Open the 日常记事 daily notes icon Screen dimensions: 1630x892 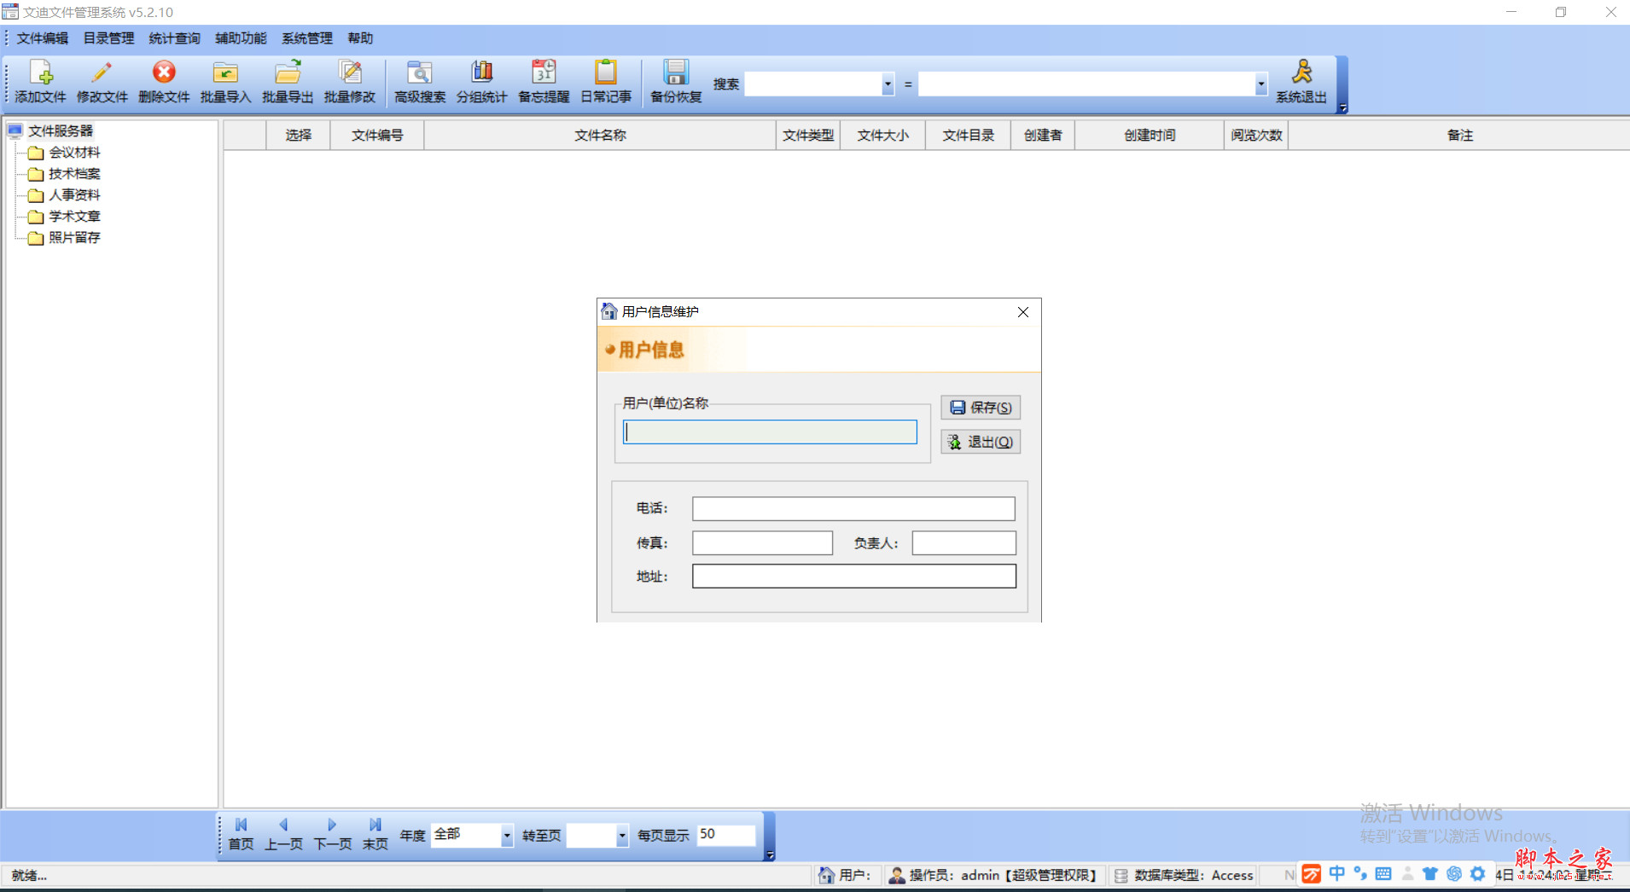point(606,81)
